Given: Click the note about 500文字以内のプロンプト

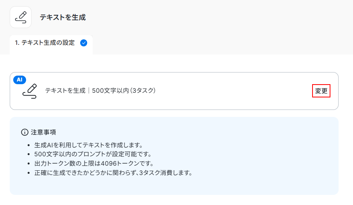Looking at the screenshot, I should click(x=93, y=154).
